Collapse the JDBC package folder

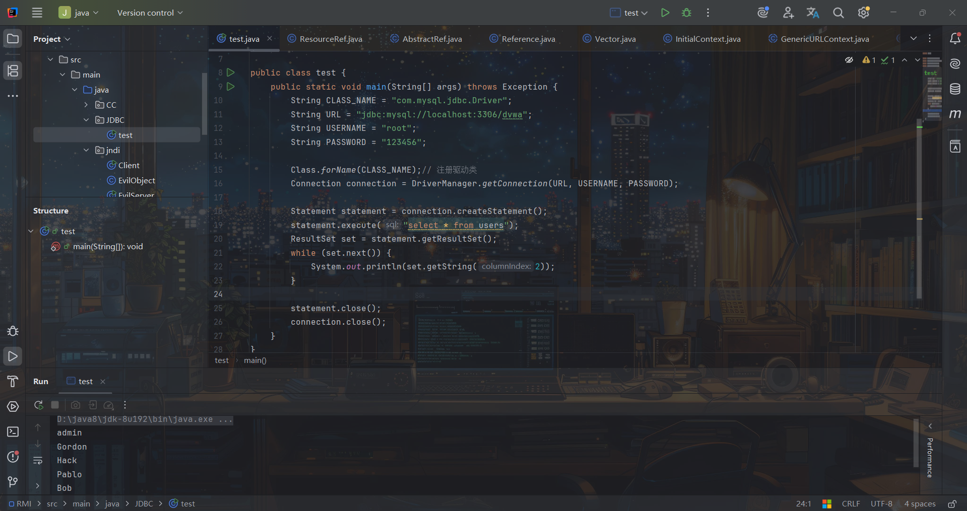(x=86, y=120)
